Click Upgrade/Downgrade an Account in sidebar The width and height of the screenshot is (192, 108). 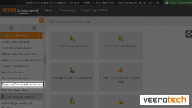(22, 84)
